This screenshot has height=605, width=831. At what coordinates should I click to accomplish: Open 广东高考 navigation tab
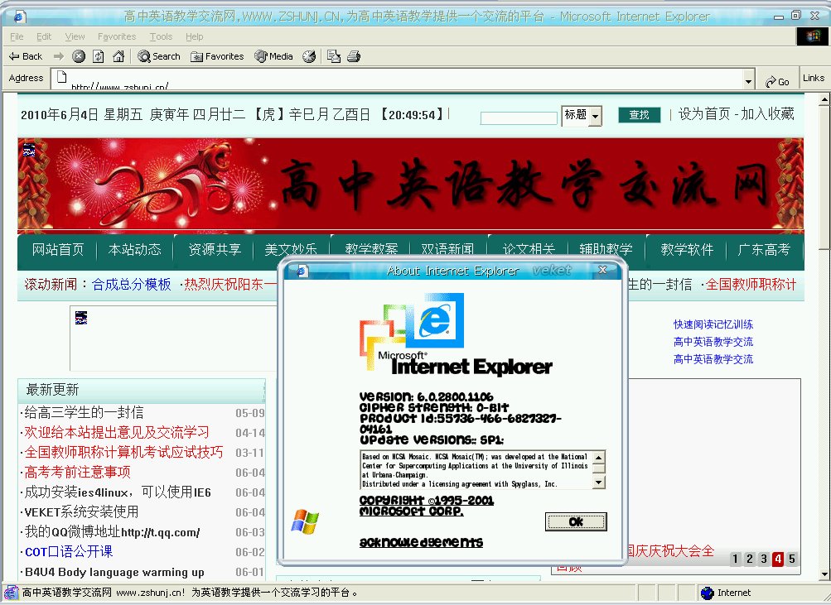click(x=764, y=249)
